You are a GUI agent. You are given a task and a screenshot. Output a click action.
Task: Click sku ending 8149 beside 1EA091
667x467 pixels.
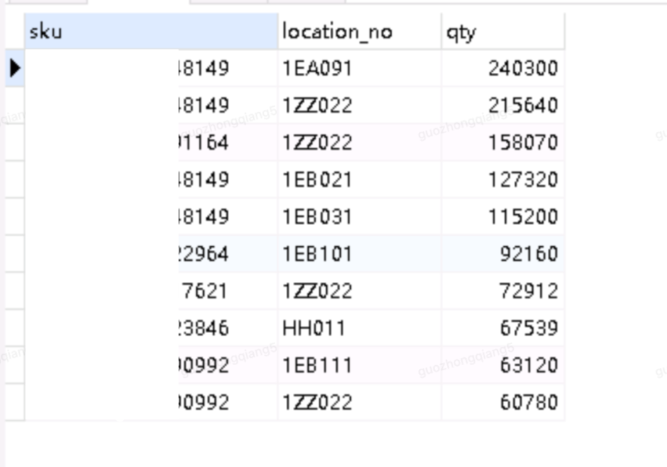tap(204, 68)
